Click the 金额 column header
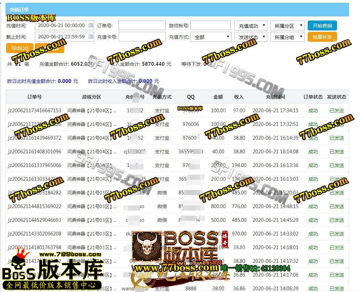Screen dimensions: 361x292 [218, 97]
